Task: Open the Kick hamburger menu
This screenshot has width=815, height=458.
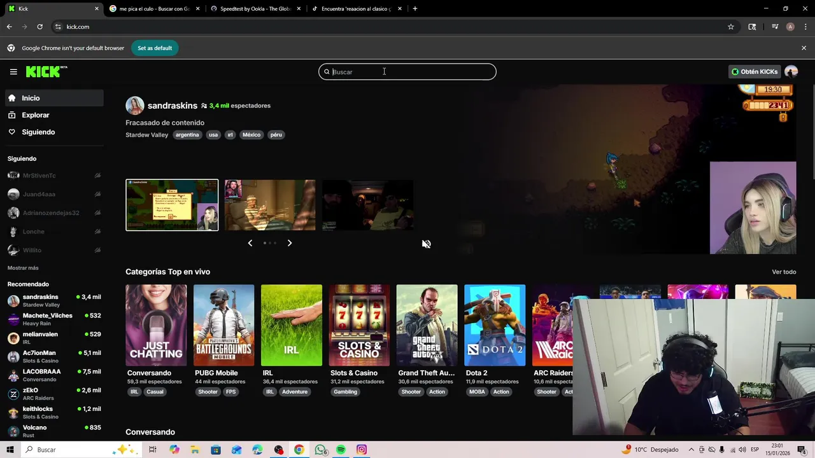Action: (x=13, y=72)
